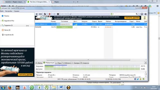Open Preferences gear icon in toolbar
Viewport: 160px width, 90px height.
click(145, 14)
